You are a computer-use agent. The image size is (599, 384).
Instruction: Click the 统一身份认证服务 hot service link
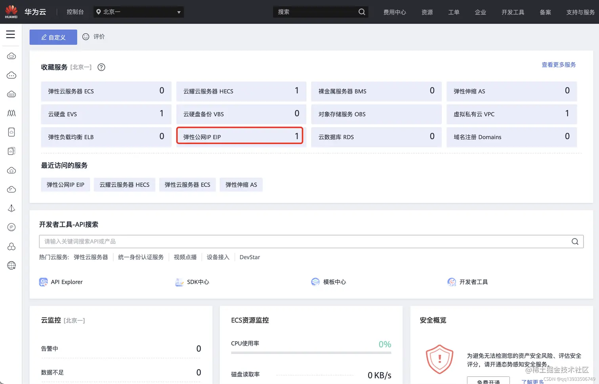point(141,257)
